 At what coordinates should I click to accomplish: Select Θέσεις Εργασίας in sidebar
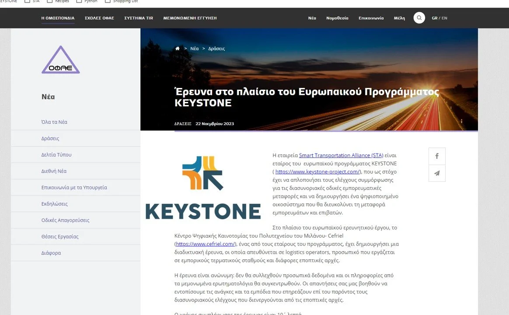(x=60, y=236)
